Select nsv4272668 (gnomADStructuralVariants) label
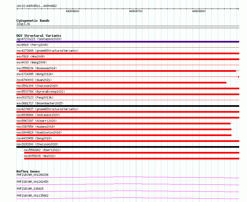This screenshot has width=247, height=202. [x=47, y=51]
